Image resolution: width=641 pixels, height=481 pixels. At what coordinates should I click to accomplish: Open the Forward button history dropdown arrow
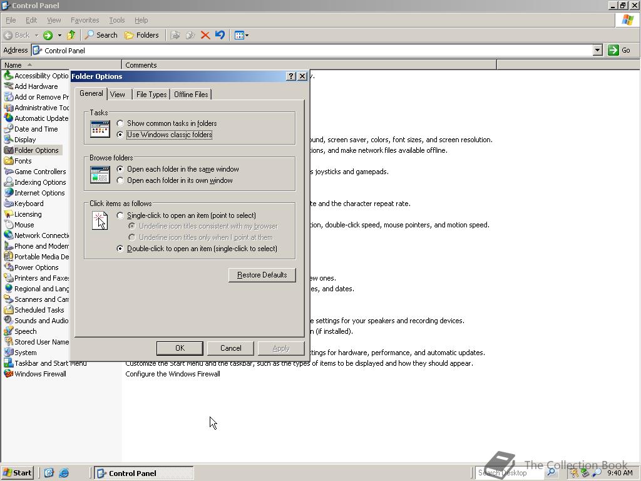click(x=59, y=35)
